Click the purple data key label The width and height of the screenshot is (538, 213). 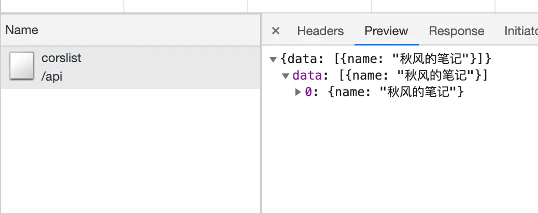pos(307,75)
